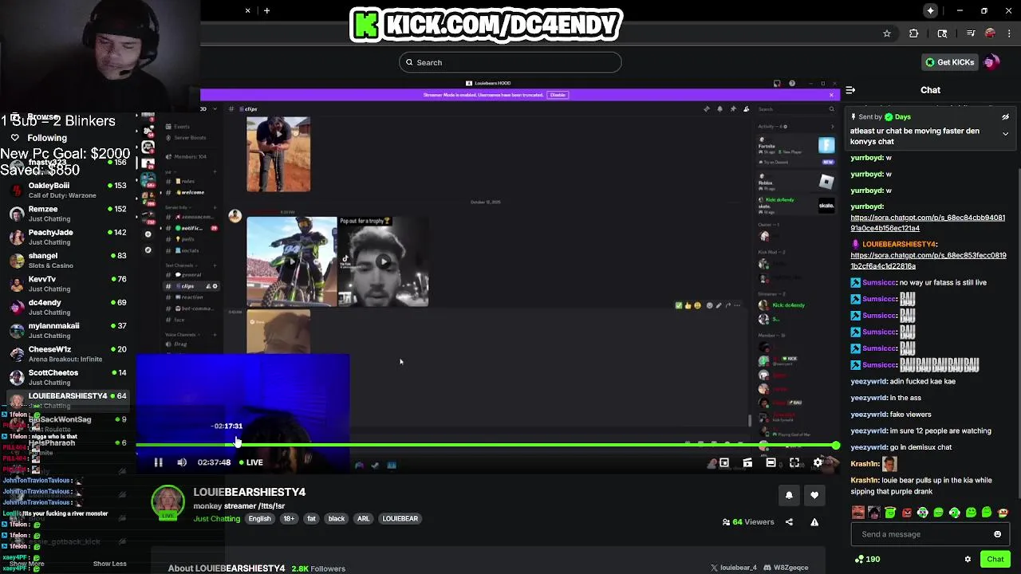The image size is (1021, 574).
Task: Open LOUIEBEARSHIESTY4 profile avatar
Action: (x=168, y=502)
